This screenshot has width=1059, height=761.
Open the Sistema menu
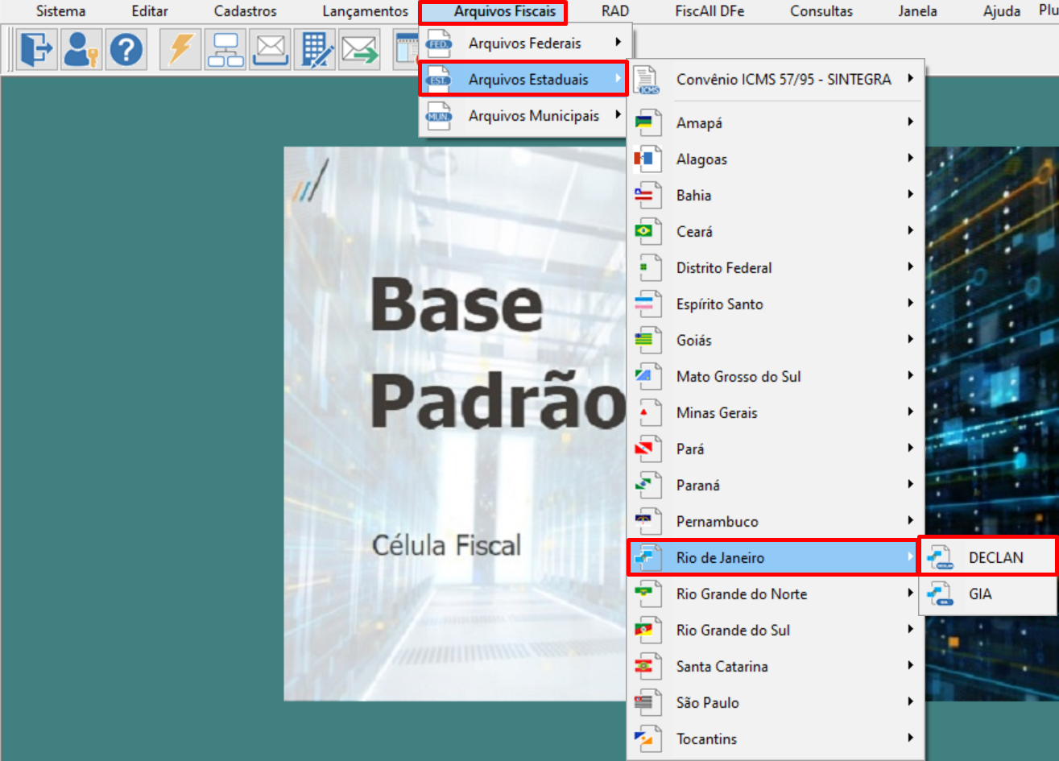(x=60, y=11)
